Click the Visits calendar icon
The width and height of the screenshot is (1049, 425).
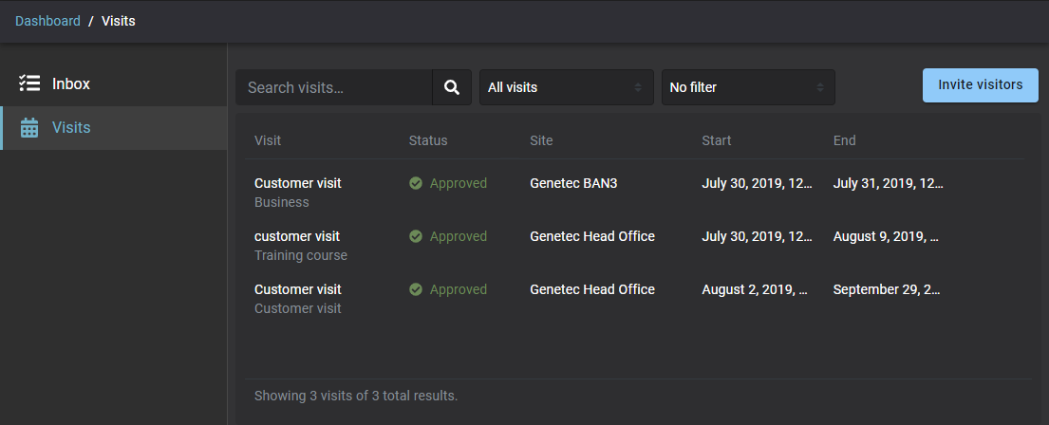29,128
